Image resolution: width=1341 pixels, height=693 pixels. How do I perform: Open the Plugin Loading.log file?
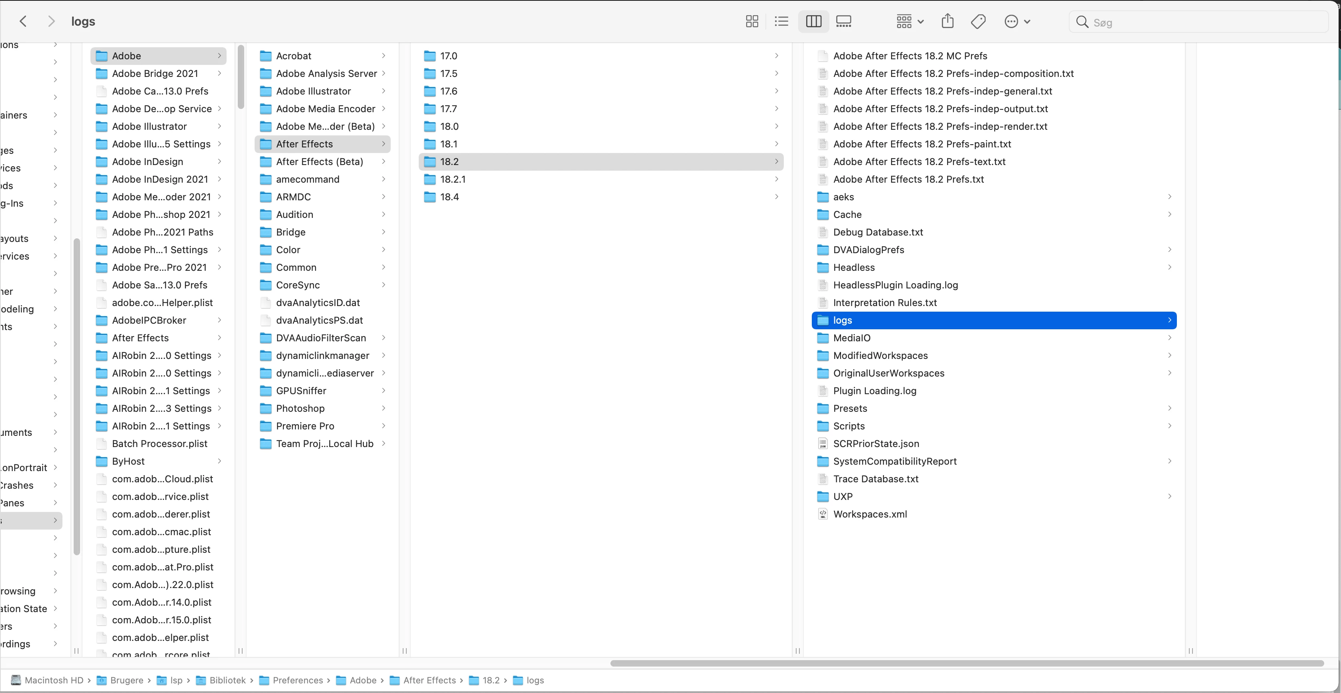[x=875, y=391]
